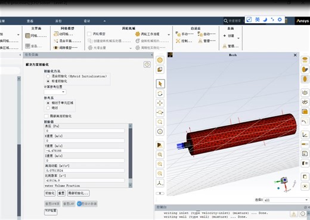Viewport: 310px width, 220px height.
Task: Open the help button of the initialization panel
Action: point(147,64)
